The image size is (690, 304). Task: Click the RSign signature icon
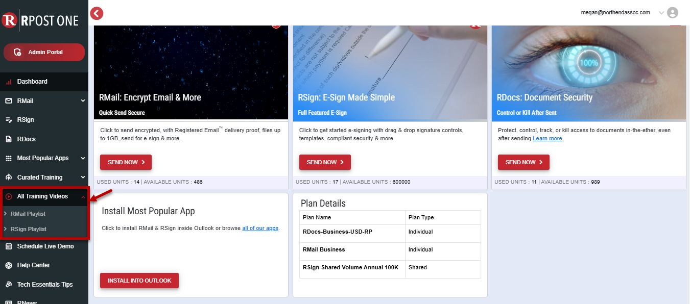9,120
